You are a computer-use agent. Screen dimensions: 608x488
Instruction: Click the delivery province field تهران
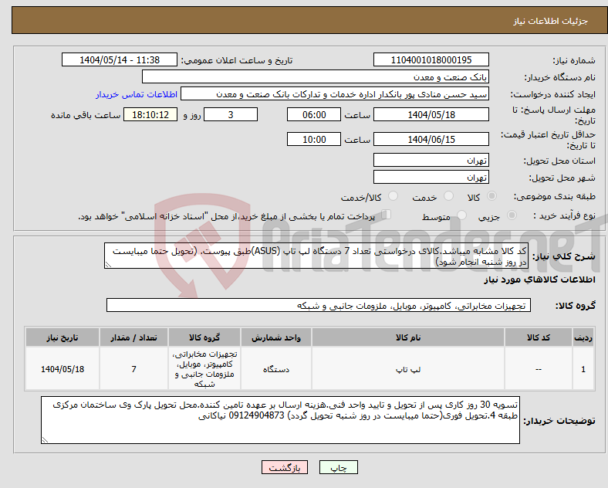click(431, 160)
